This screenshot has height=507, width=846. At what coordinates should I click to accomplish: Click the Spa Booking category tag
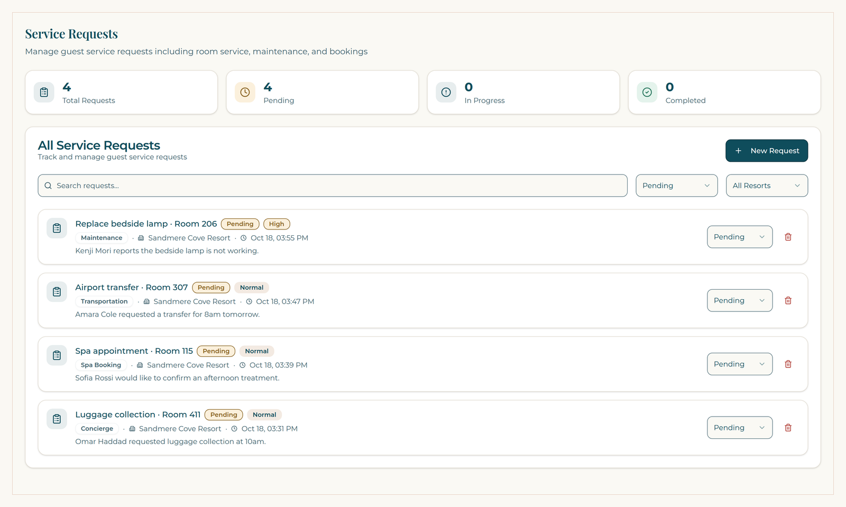[x=101, y=365]
